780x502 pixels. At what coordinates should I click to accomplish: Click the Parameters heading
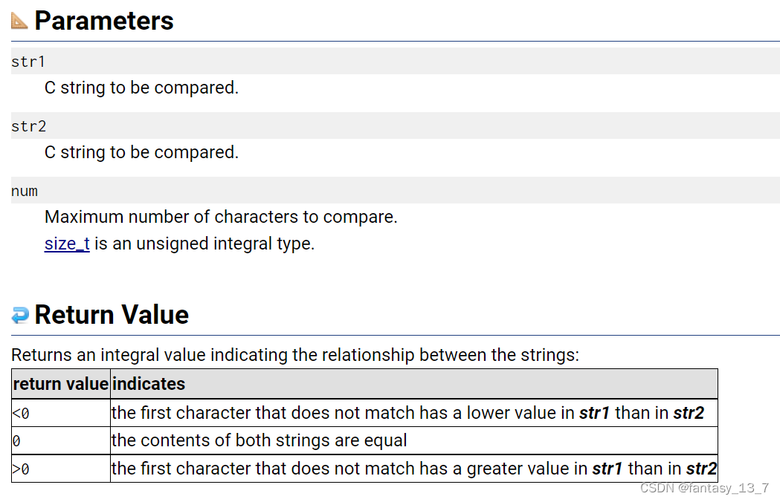coord(104,21)
